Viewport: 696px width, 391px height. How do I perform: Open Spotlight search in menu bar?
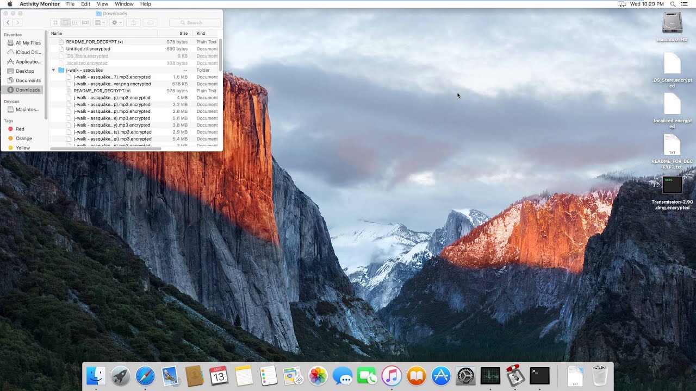click(x=673, y=4)
